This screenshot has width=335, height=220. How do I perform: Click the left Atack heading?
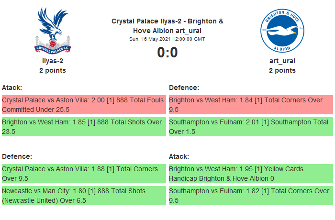(12, 88)
